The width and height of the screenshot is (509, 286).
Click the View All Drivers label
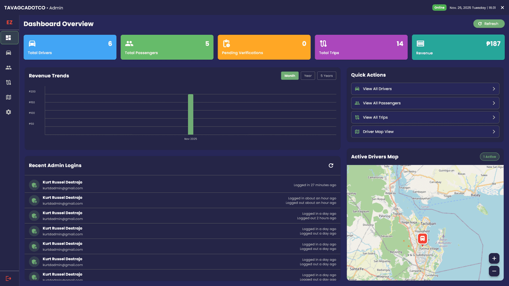coord(377,89)
